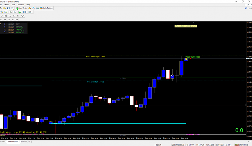Click the chart shift triangle marker at top
252x146 pixels.
pyautogui.click(x=193, y=22)
